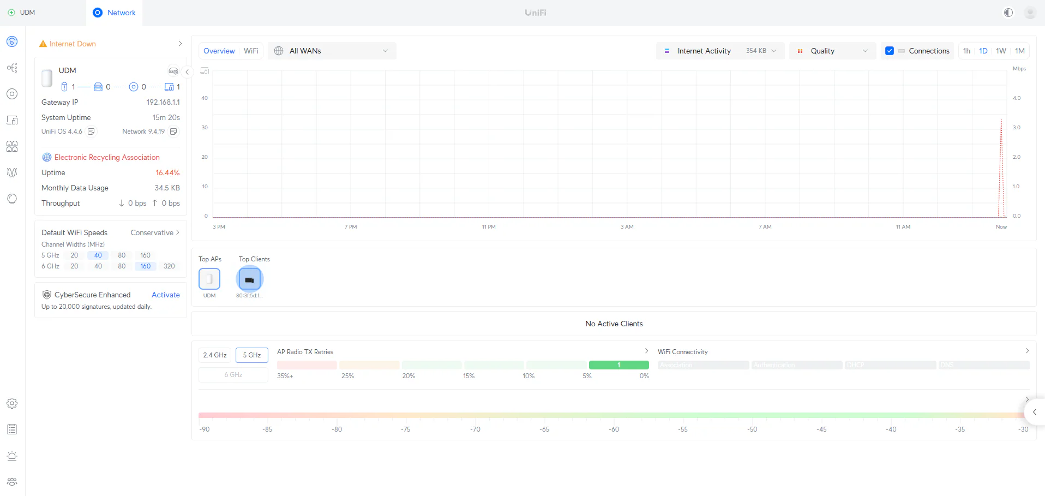The width and height of the screenshot is (1045, 496).
Task: Click the switches count icon under UDM
Action: 98,87
